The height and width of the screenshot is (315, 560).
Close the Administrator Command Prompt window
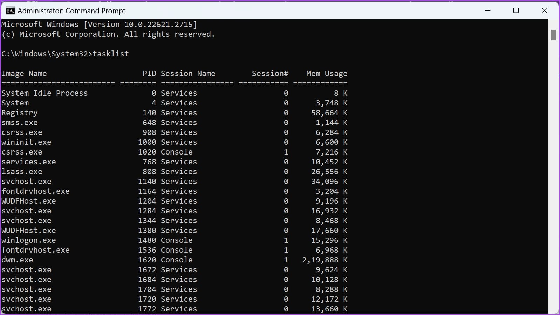tap(544, 11)
